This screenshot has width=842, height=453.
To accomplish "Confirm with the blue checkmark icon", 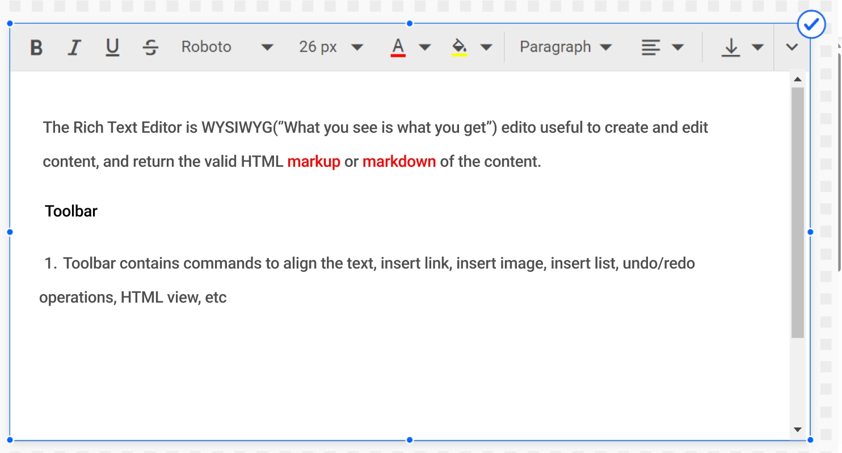I will [x=811, y=24].
